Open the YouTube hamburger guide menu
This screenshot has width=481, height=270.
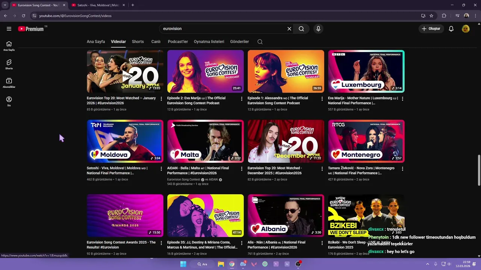9,28
